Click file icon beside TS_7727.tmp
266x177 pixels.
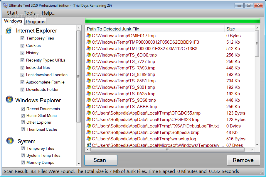point(89,61)
